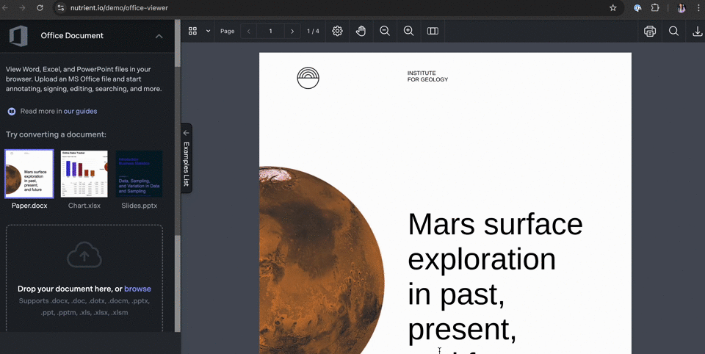Viewport: 705px width, 354px height.
Task: Click the 'Slides.pptx' file label
Action: point(139,206)
